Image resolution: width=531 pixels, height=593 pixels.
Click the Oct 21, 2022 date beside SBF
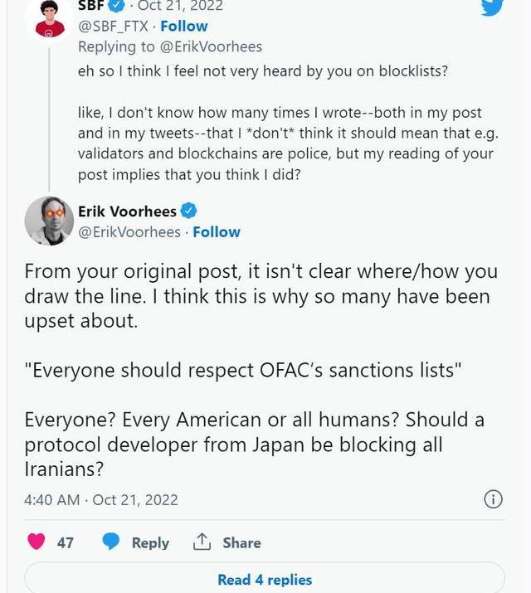[x=182, y=5]
